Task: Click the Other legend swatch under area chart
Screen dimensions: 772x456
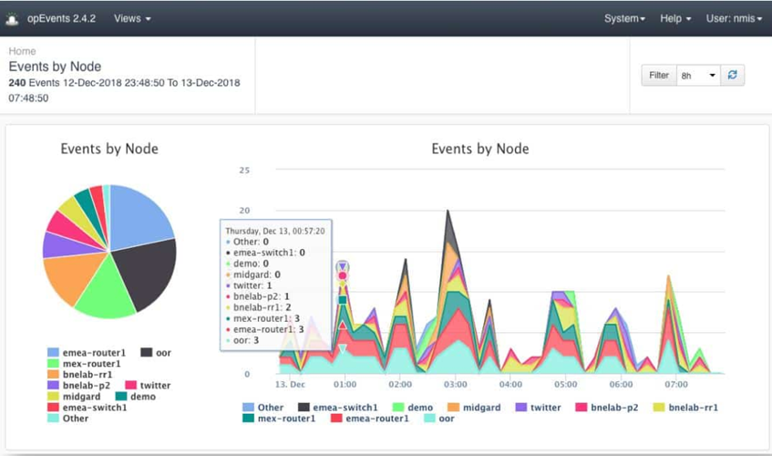Action: (249, 408)
